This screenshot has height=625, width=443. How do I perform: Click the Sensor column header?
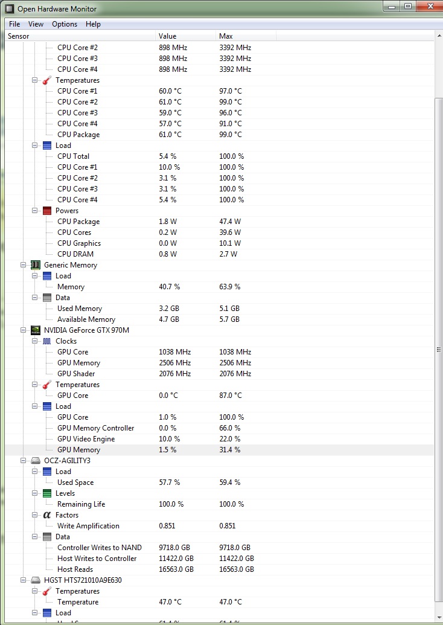pos(80,36)
